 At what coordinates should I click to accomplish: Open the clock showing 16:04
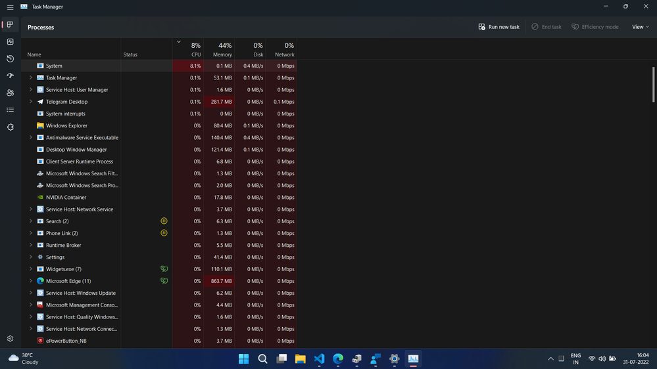[x=635, y=359]
